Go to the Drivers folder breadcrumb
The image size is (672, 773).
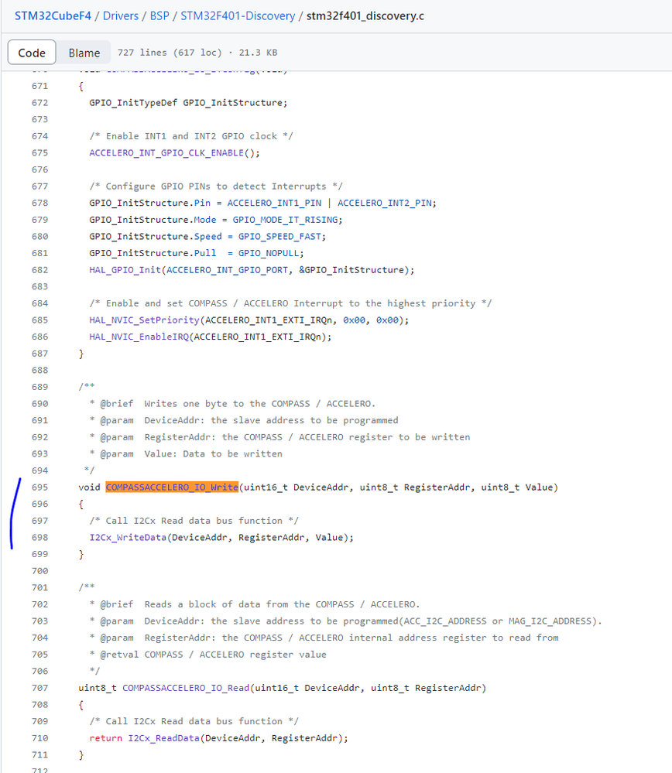tap(121, 15)
